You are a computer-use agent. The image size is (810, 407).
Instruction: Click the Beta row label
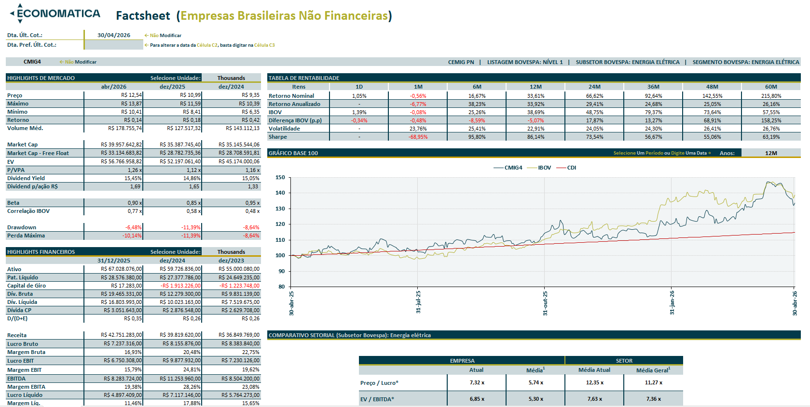(13, 203)
